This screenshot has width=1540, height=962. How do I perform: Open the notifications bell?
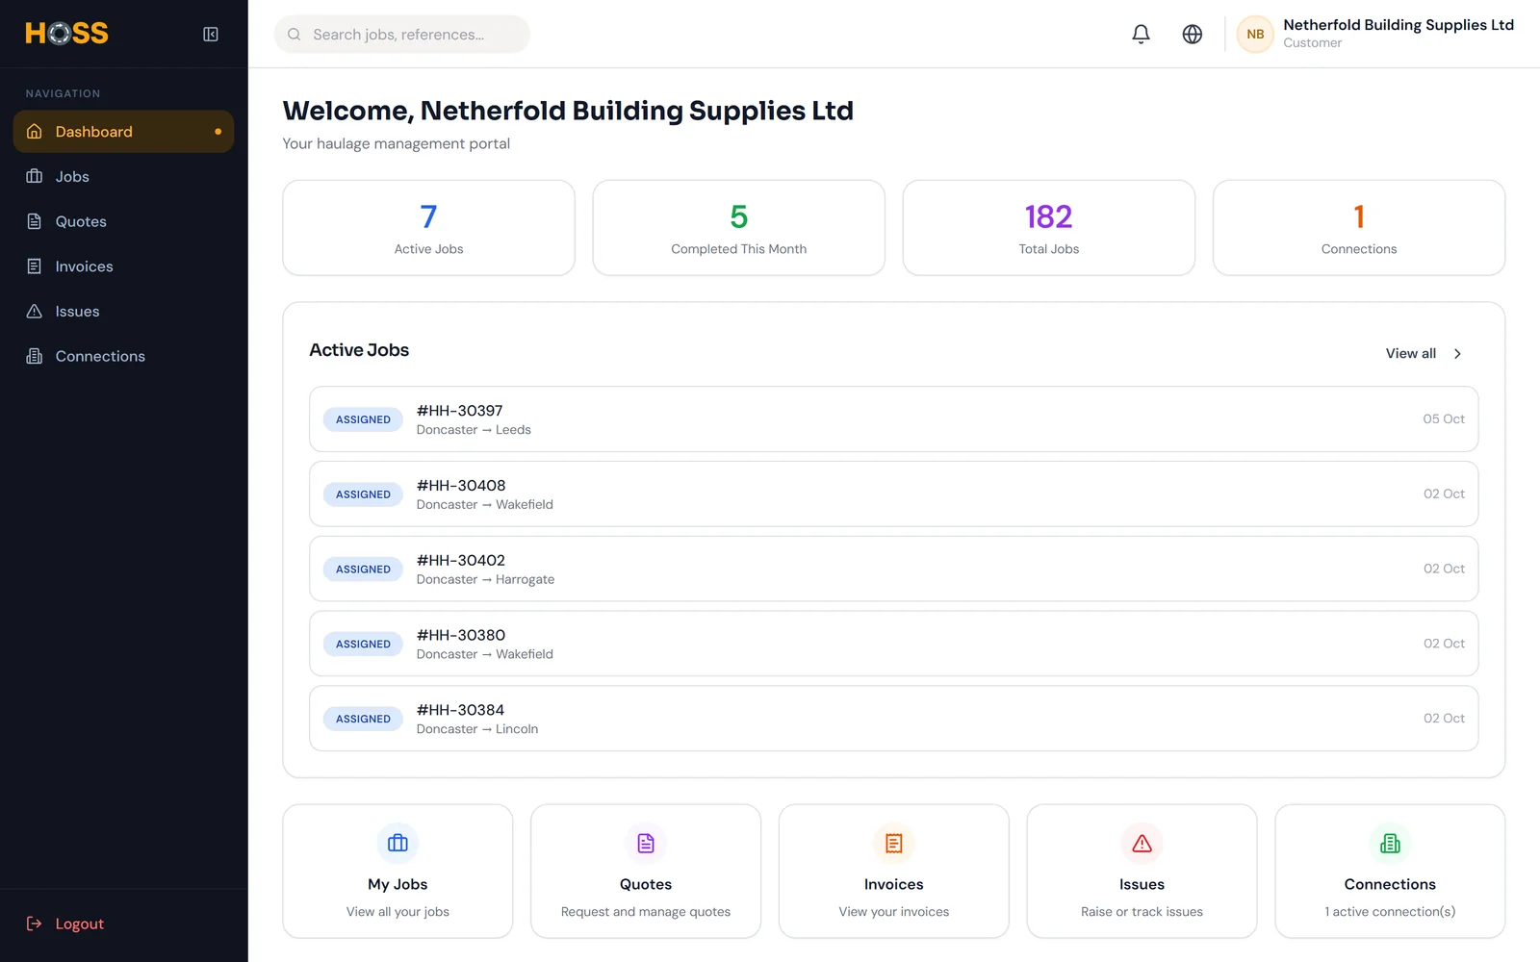1141,35
